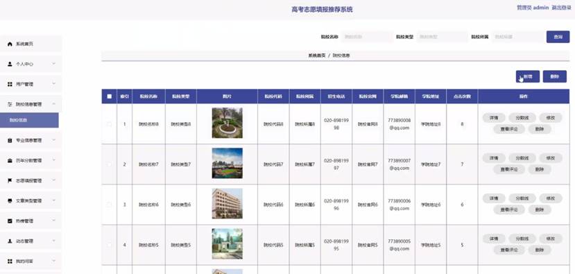Screen dimensions: 575x274
Task: Click the 院校名称 search input field
Action: [x=367, y=37]
